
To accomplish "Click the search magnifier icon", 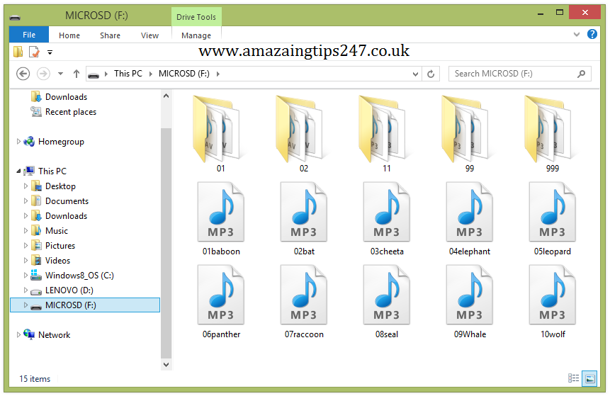I will click(x=581, y=74).
